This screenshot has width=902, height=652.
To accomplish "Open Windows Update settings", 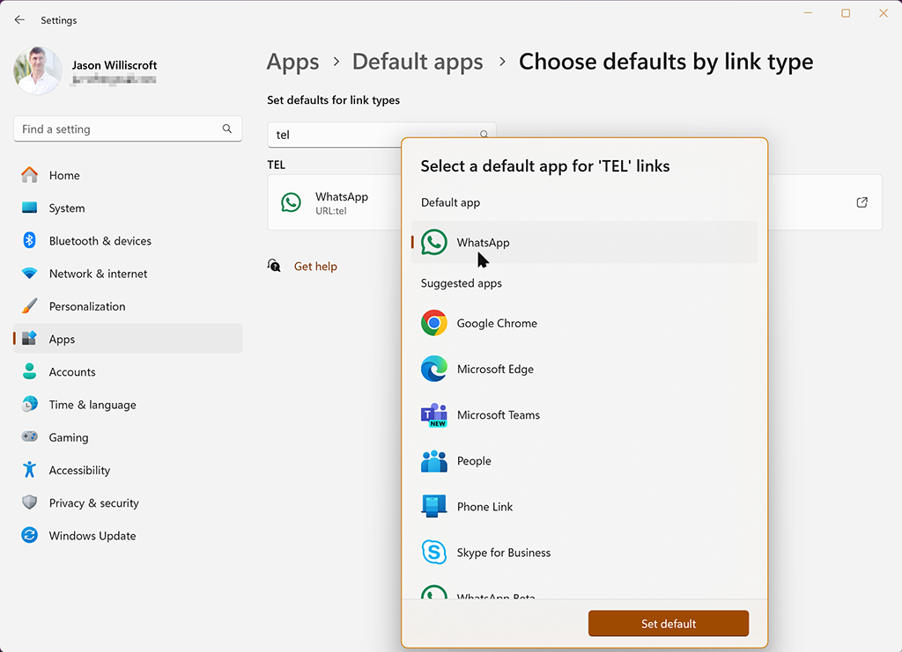I will click(128, 535).
